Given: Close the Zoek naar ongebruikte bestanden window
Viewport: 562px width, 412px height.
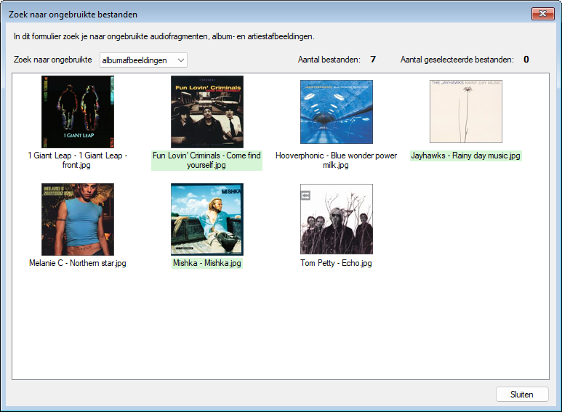Looking at the screenshot, I should tap(542, 14).
